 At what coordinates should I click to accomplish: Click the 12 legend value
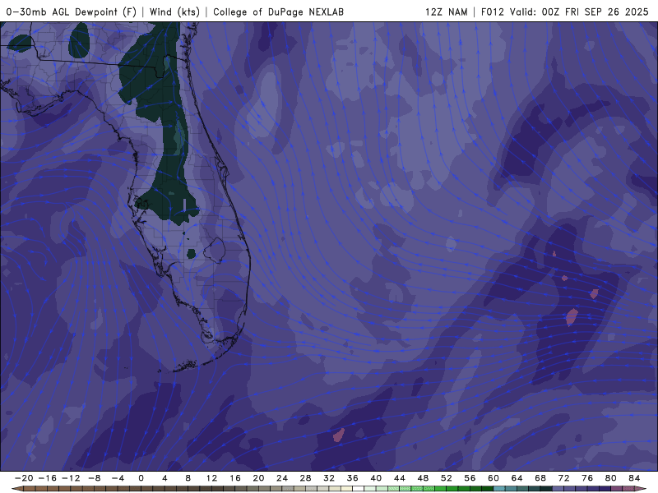coord(211,478)
